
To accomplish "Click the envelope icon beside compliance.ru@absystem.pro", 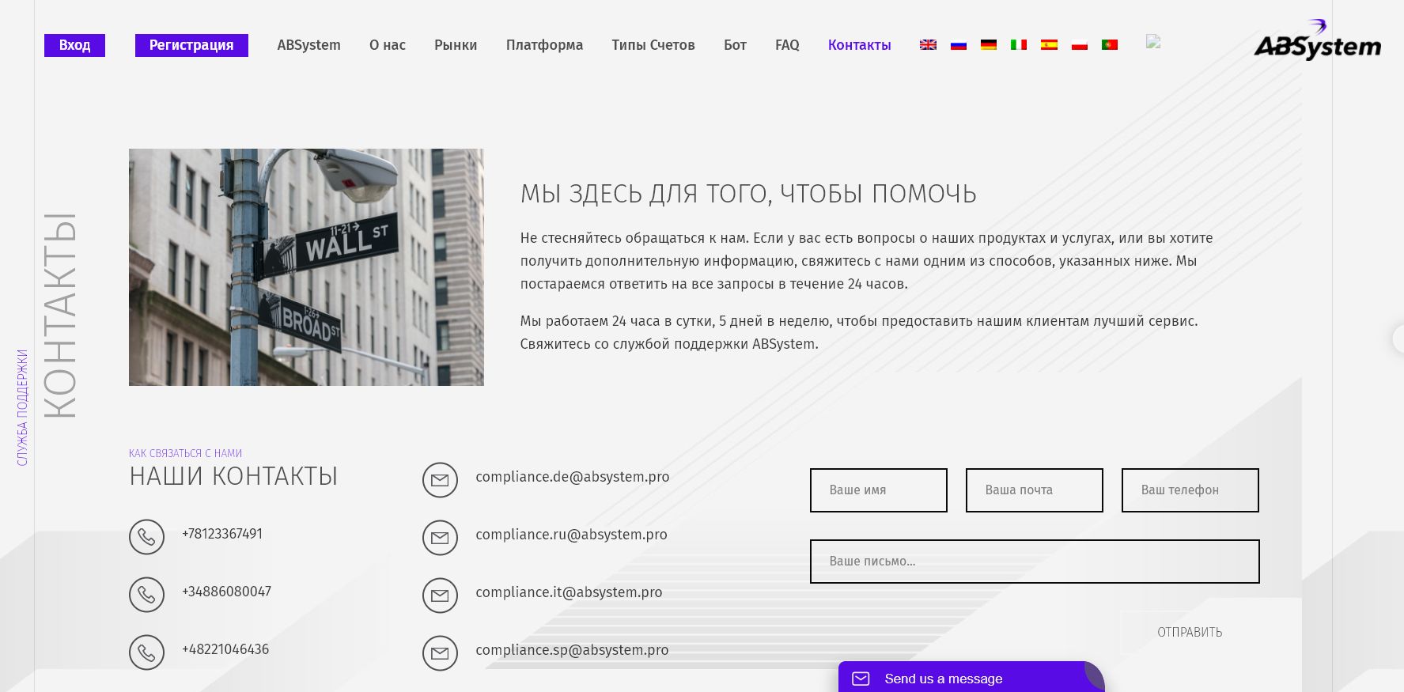I will point(440,538).
